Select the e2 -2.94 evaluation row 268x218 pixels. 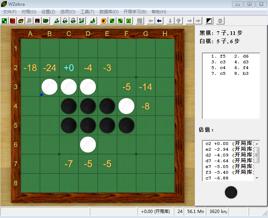pos(228,149)
